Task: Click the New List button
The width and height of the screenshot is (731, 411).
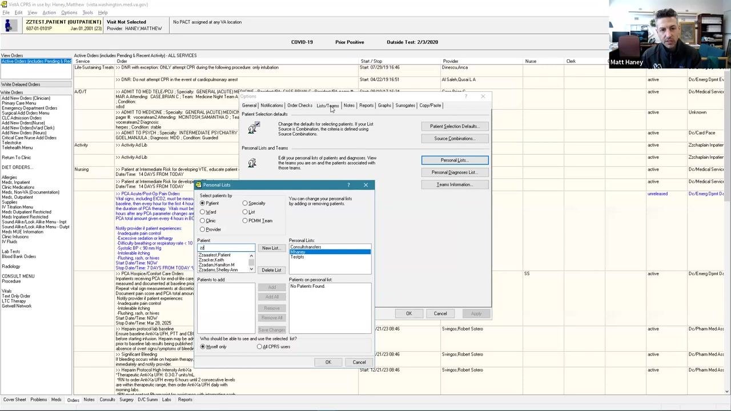Action: click(271, 248)
